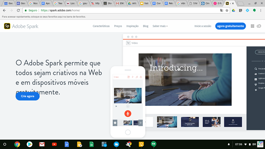265x149 pixels.
Task: Click the Sp Video icon in editor mockup
Action: click(128, 43)
